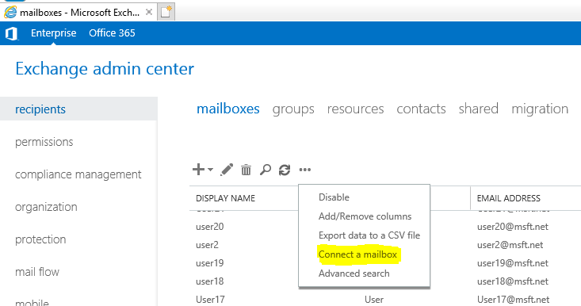This screenshot has height=306, width=581.
Task: Click the edit pencil icon
Action: click(x=227, y=170)
